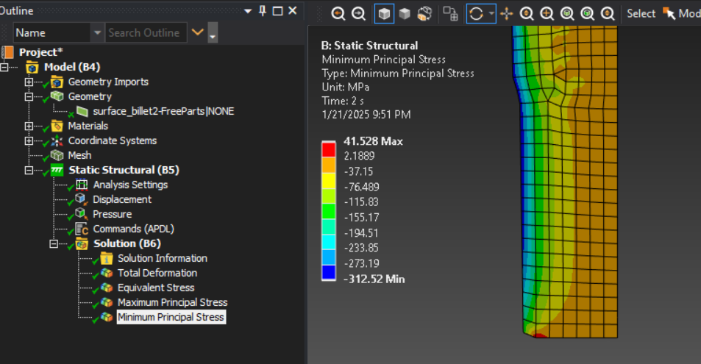701x364 pixels.
Task: Open the Maximum Principal Stress result
Action: pos(172,302)
